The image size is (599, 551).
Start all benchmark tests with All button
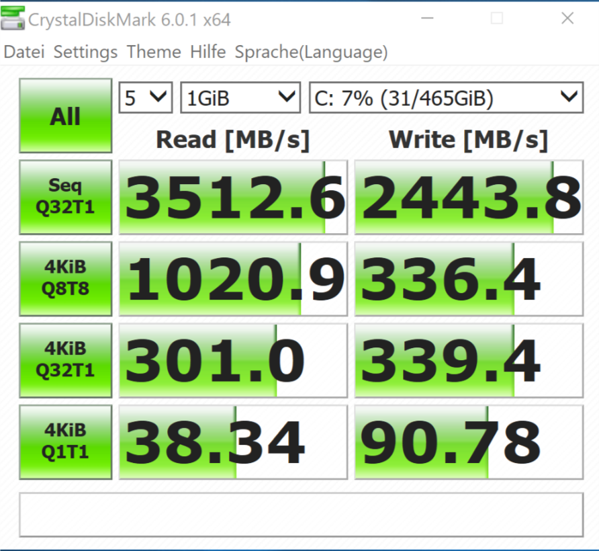[x=65, y=116]
